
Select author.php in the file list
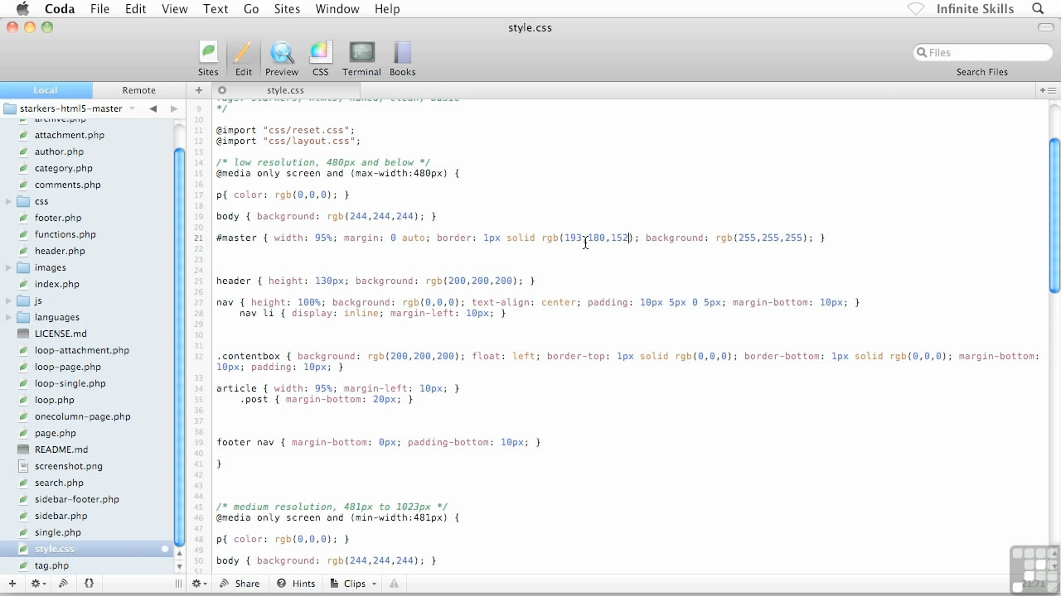coord(60,151)
